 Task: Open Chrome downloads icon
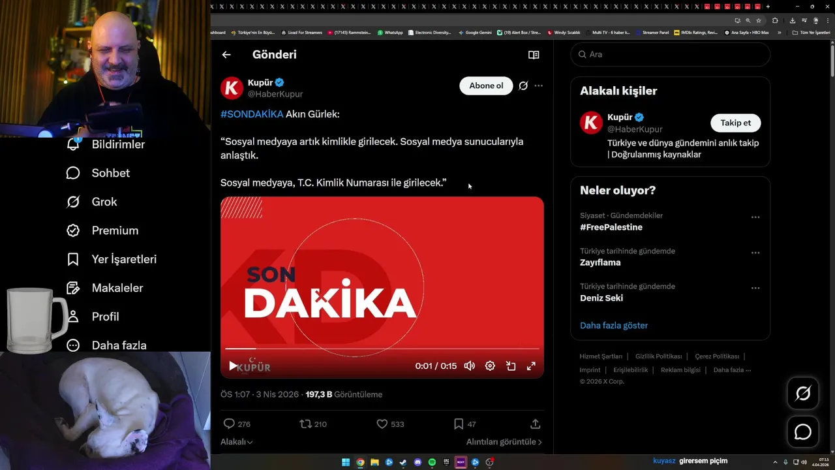(x=792, y=20)
